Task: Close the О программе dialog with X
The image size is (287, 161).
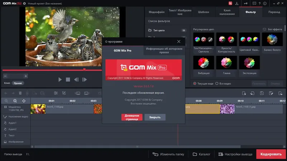Action: pyautogui.click(x=179, y=42)
